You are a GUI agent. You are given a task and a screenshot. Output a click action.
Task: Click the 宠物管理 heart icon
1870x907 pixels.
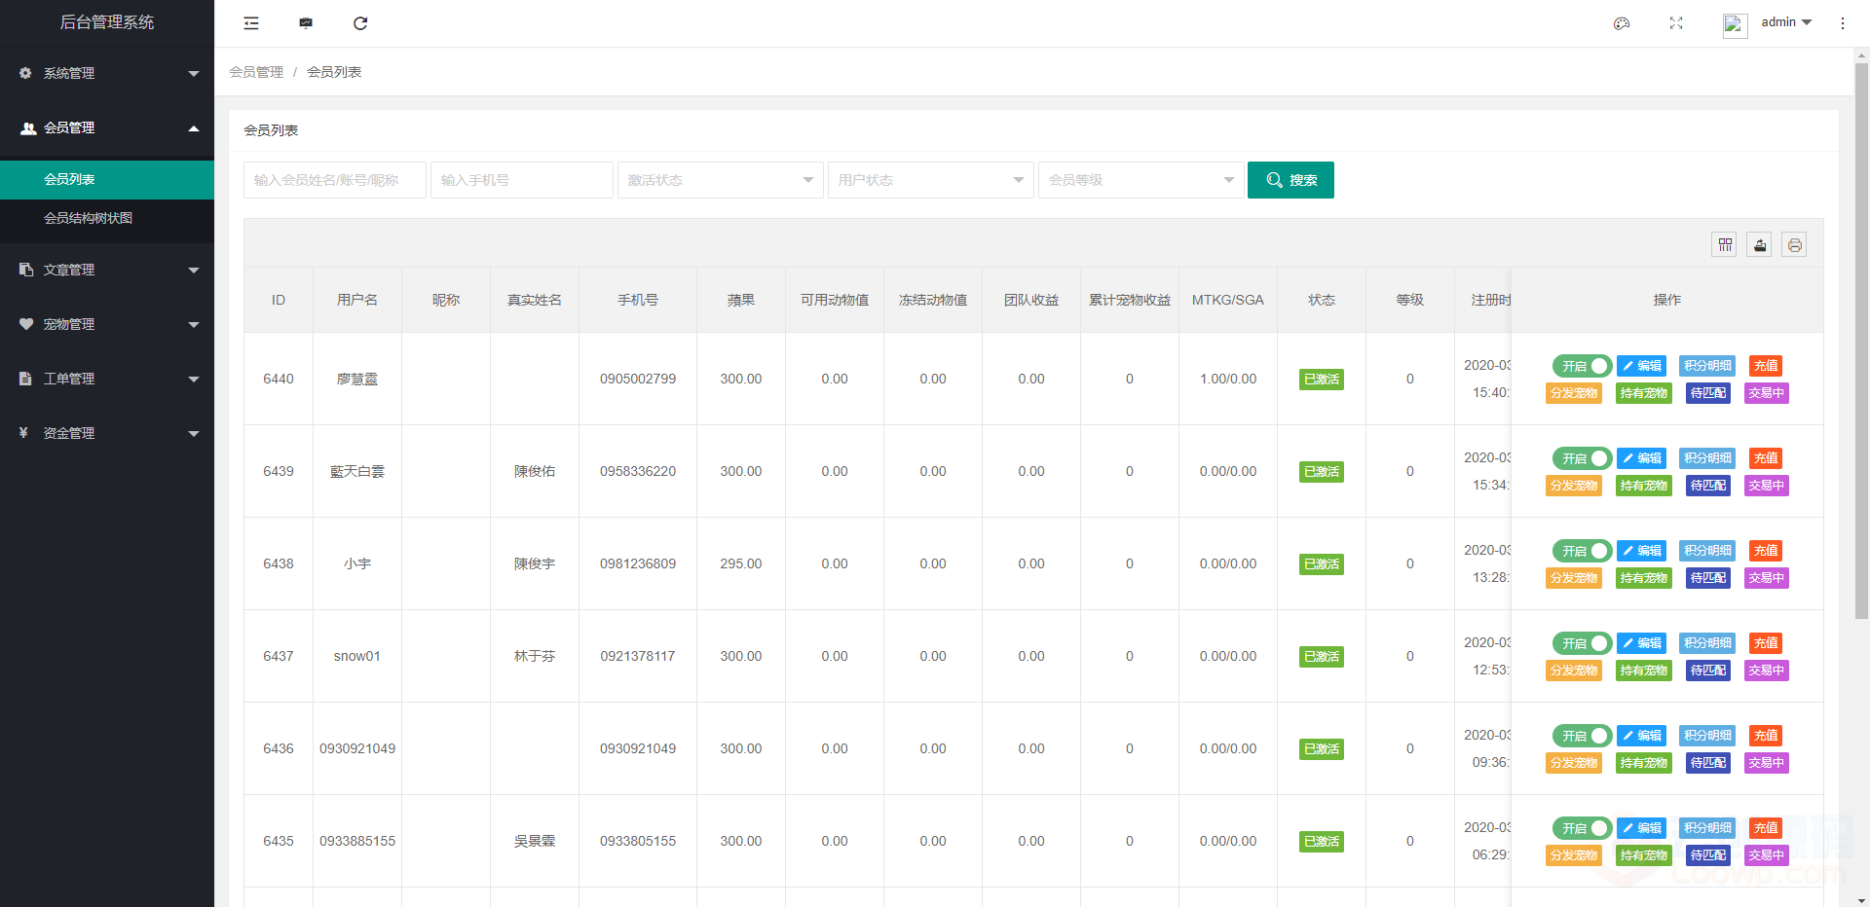(x=26, y=324)
